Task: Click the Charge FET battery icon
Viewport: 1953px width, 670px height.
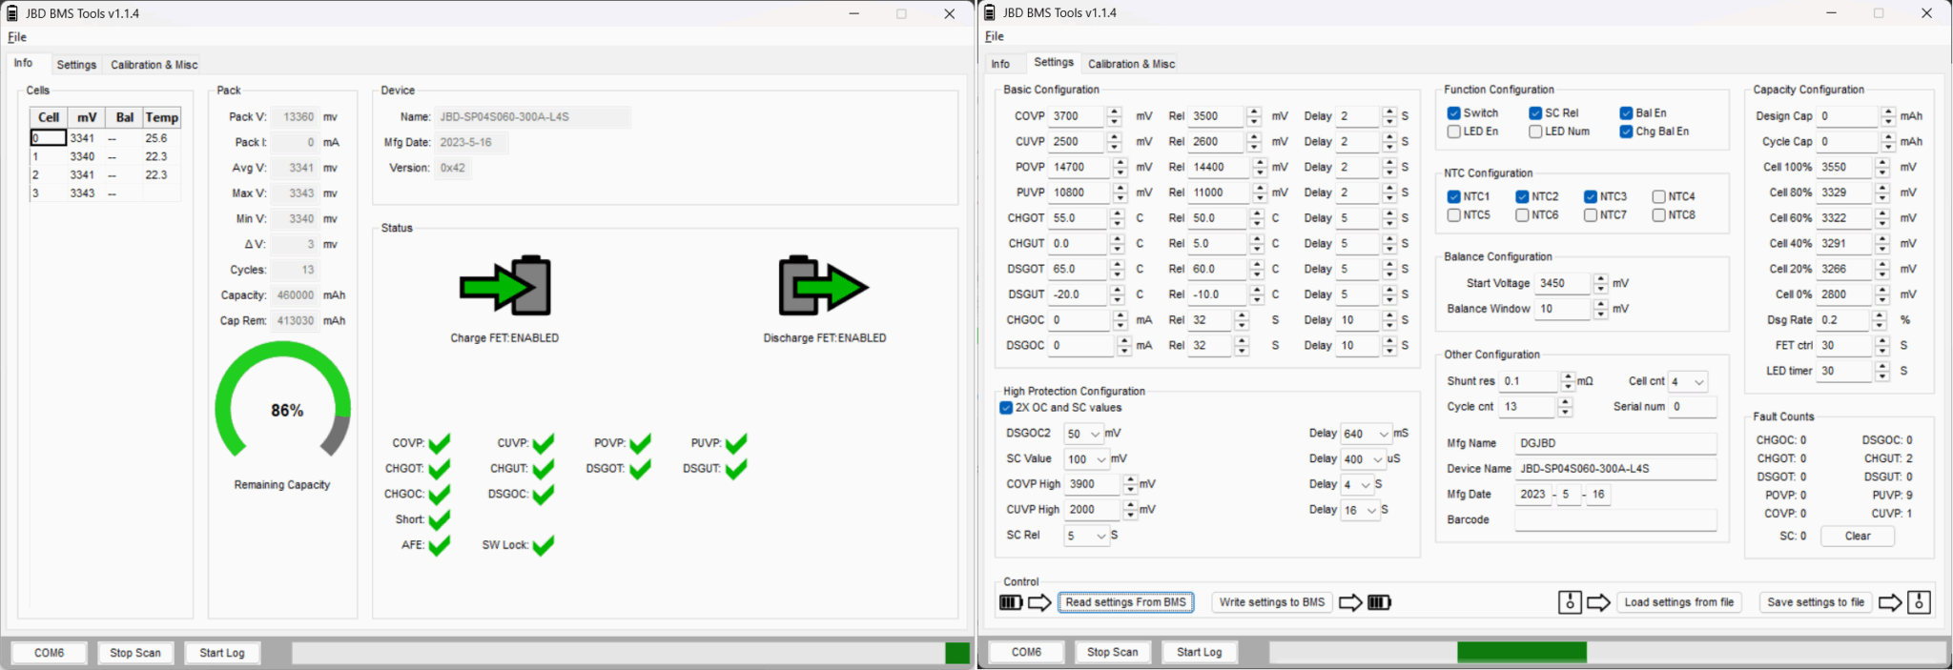Action: pos(505,286)
